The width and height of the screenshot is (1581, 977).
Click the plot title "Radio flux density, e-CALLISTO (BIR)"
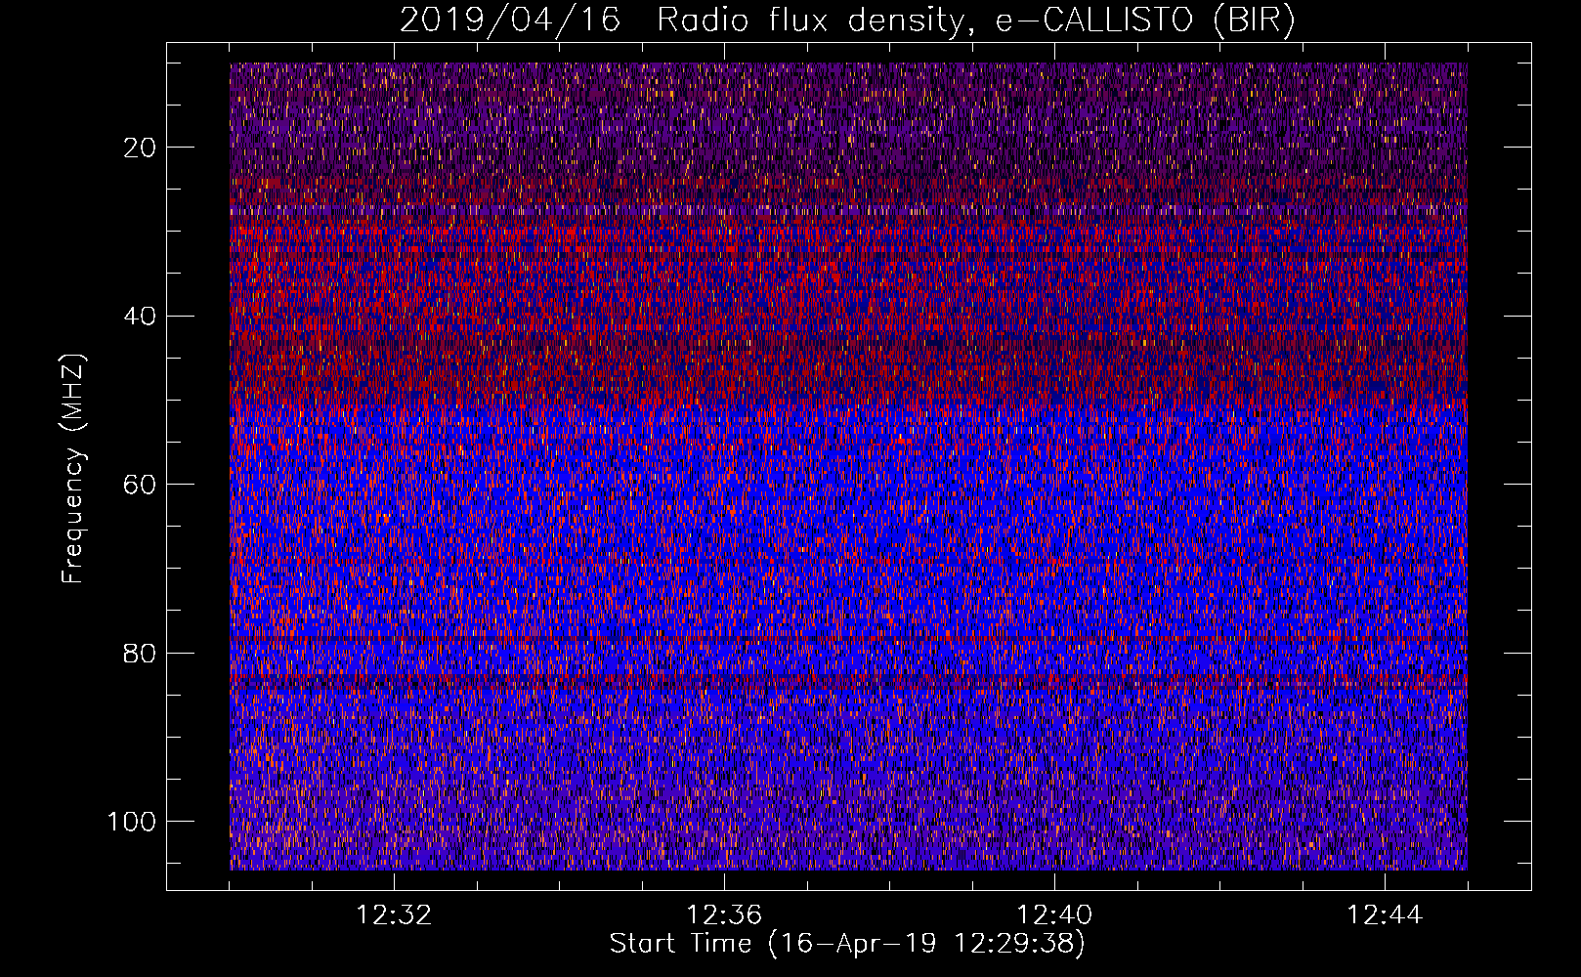tap(975, 21)
